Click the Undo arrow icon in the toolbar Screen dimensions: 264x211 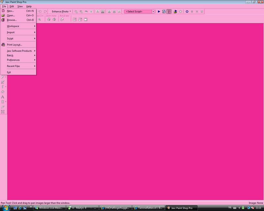(40, 12)
